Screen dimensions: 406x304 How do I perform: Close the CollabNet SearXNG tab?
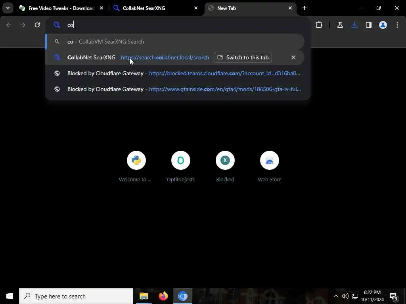click(x=196, y=8)
